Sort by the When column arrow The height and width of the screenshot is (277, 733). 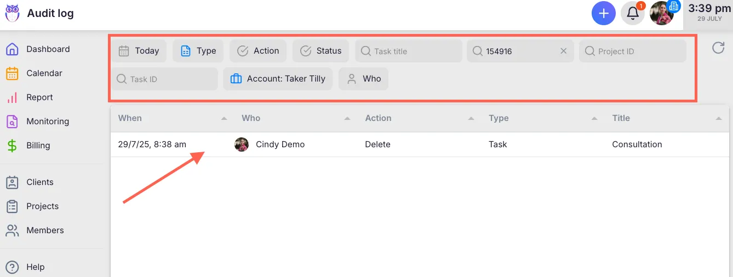point(224,119)
